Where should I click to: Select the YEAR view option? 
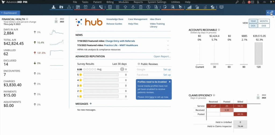[x=253, y=21]
